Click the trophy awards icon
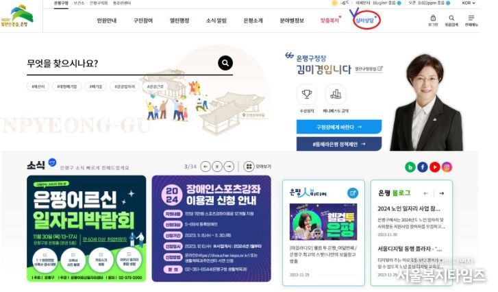The image size is (498, 292). 306,95
